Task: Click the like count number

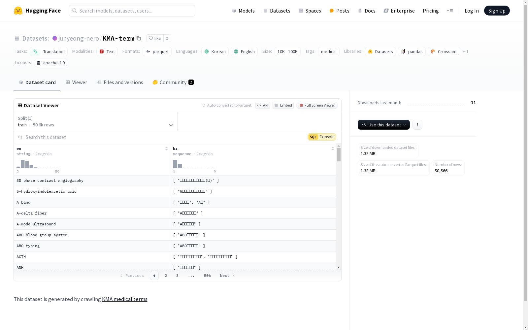Action: (x=167, y=38)
